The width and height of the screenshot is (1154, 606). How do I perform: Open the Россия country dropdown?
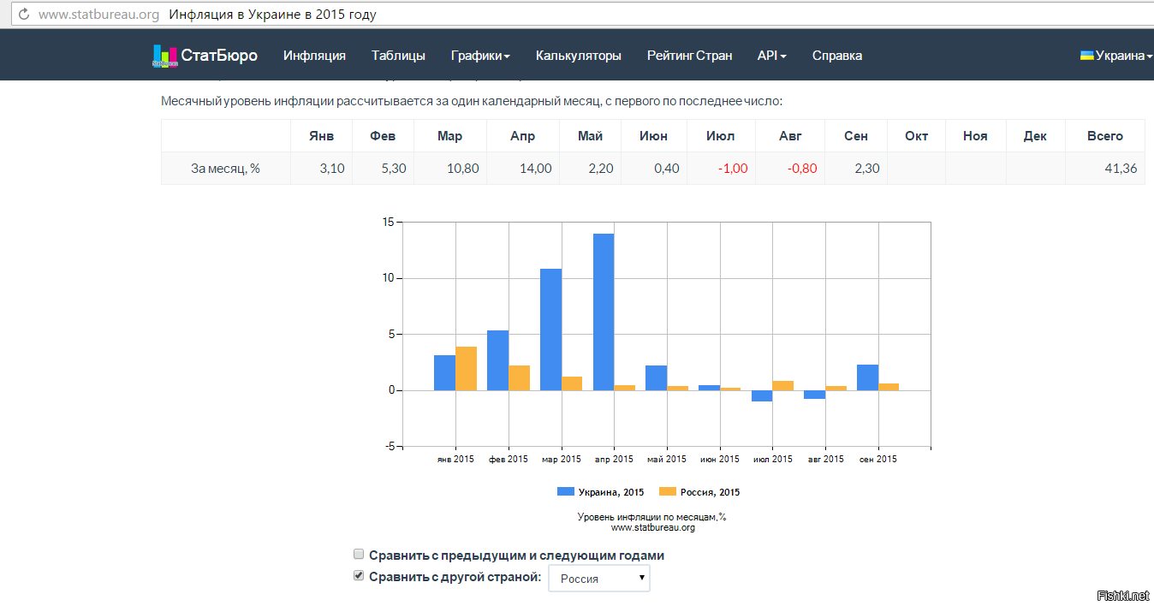(599, 579)
